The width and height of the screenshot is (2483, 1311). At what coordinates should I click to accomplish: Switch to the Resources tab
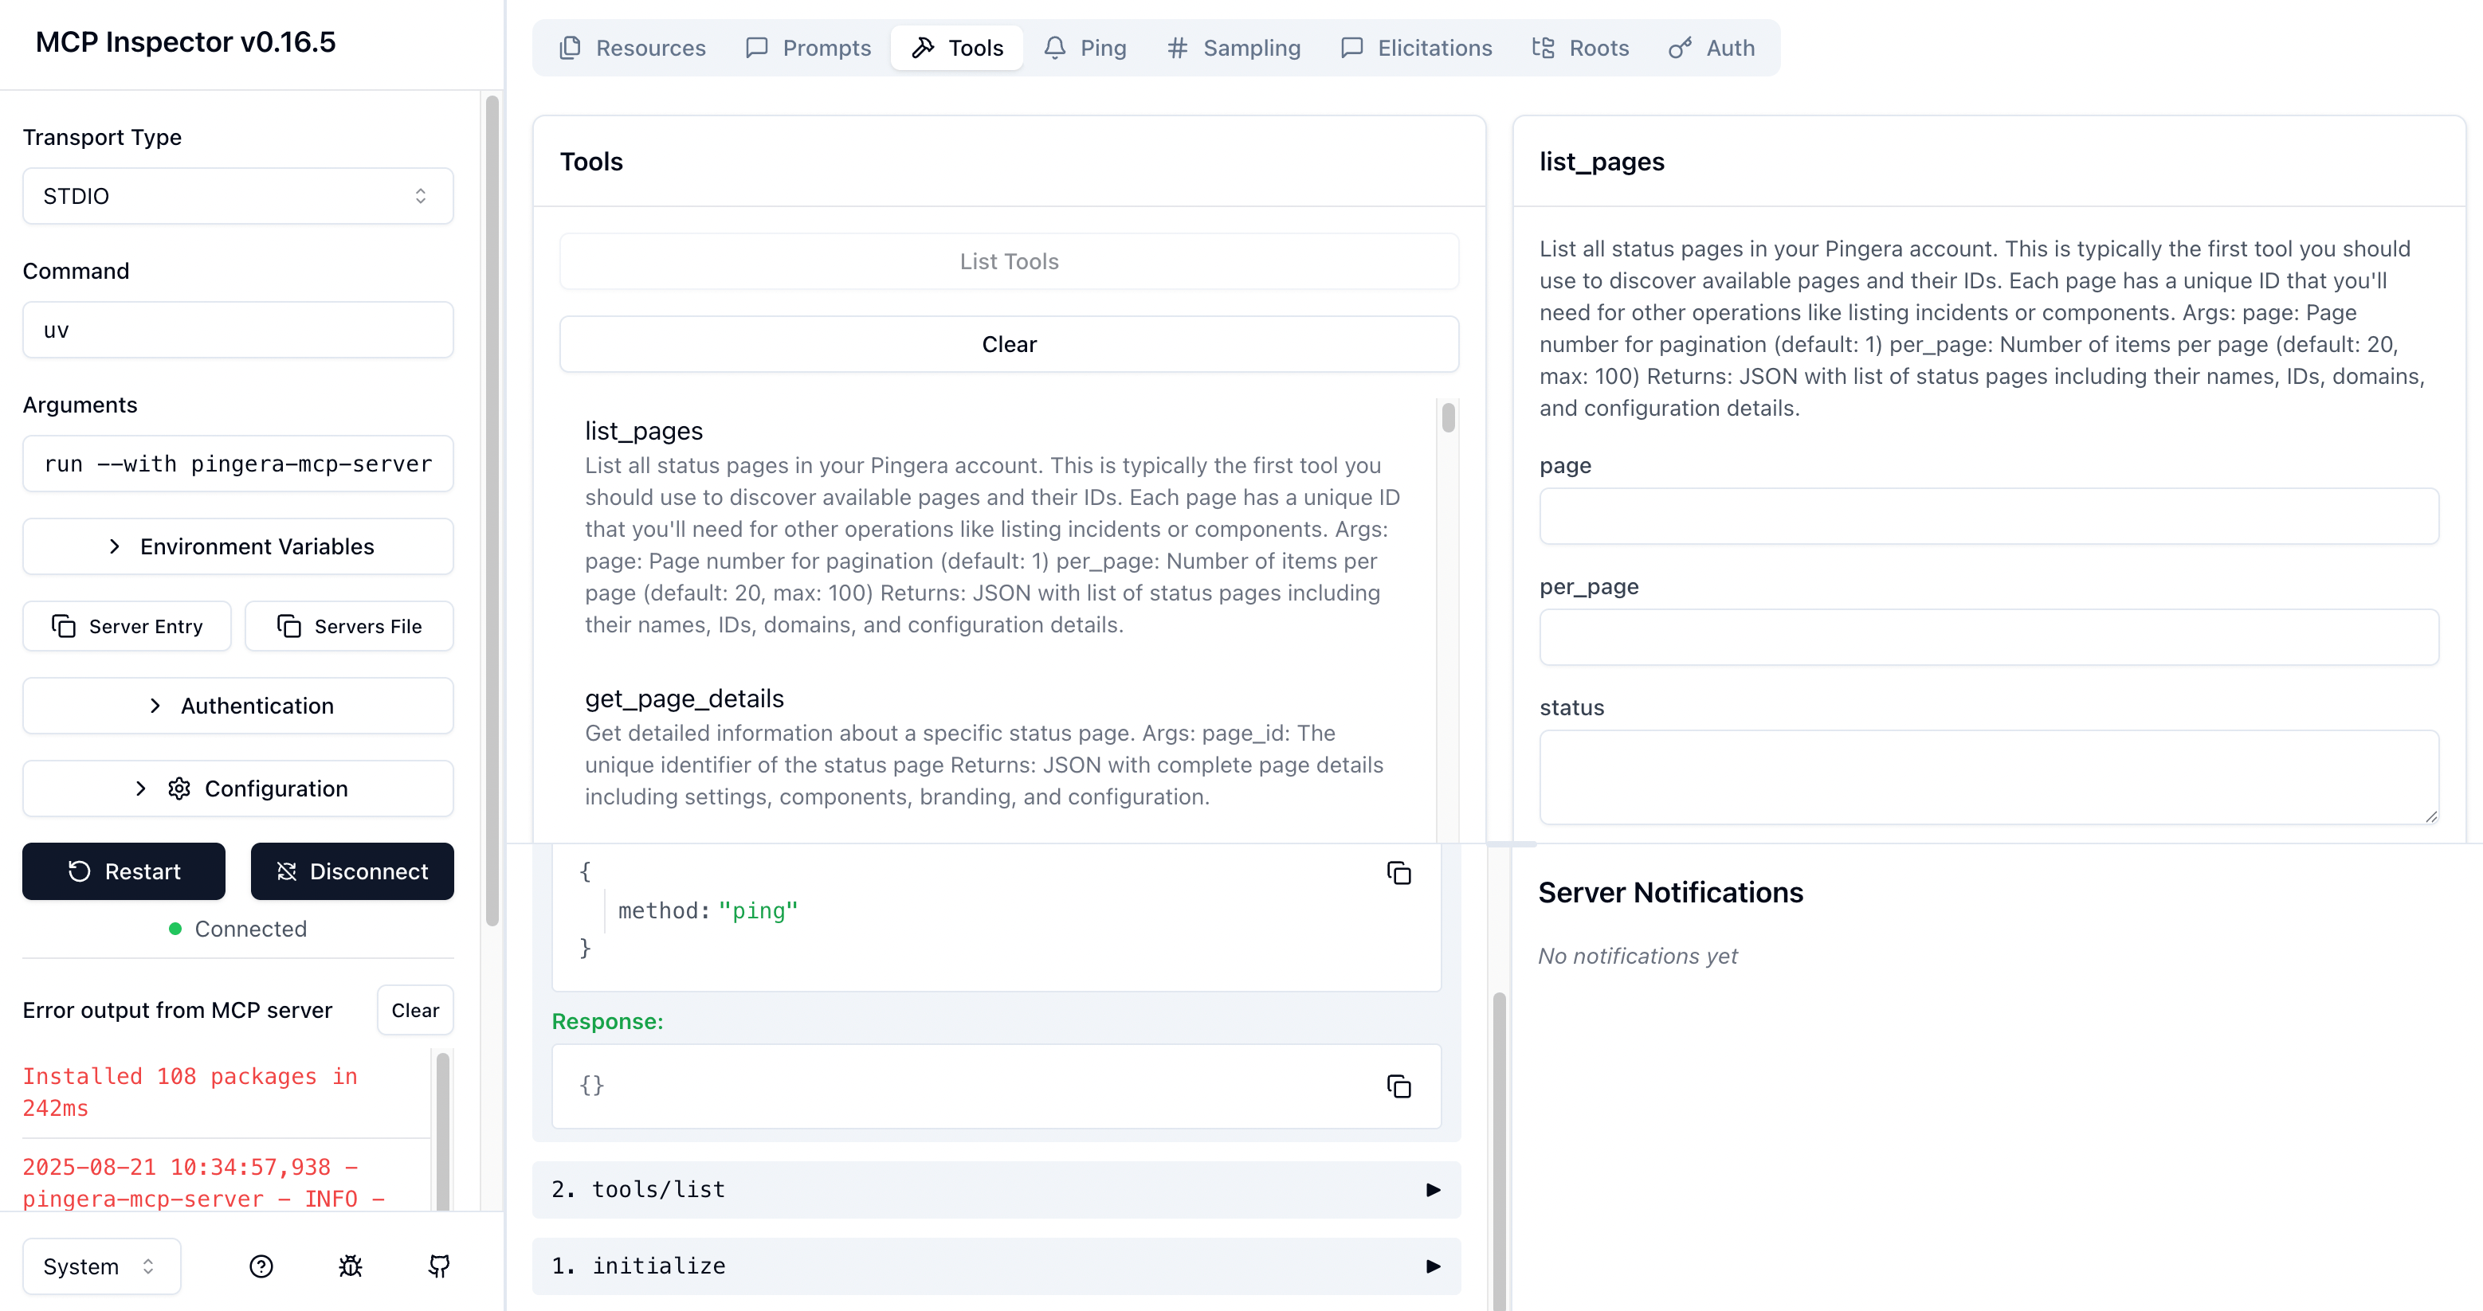click(x=633, y=48)
